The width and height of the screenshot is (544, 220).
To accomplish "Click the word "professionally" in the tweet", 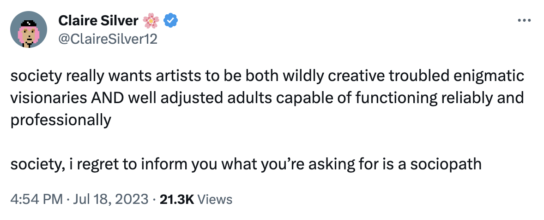I will tap(61, 120).
